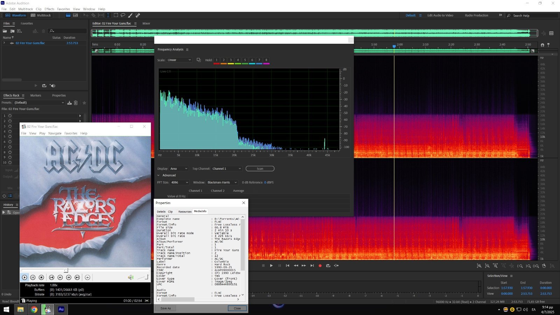Switch to the Favorites tab in Files panel
The image size is (560, 315).
point(27,23)
